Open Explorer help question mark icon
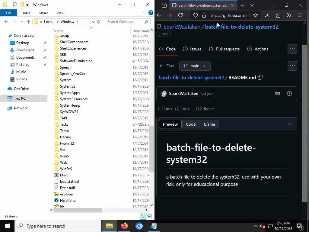 click(x=151, y=13)
